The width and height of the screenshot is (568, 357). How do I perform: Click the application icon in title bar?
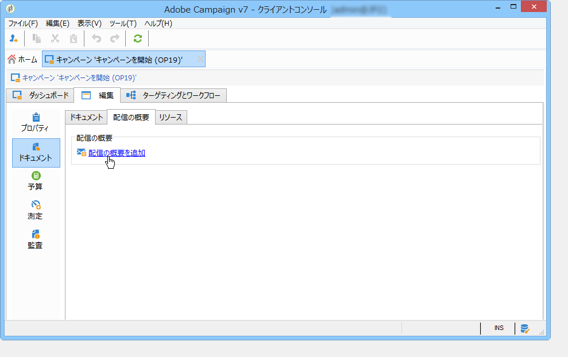[x=10, y=9]
